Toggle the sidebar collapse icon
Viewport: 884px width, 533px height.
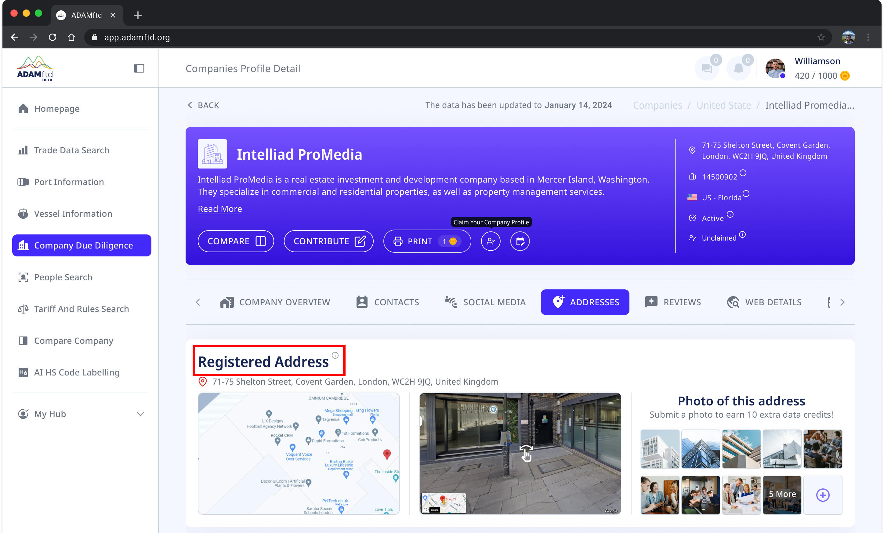(x=139, y=68)
